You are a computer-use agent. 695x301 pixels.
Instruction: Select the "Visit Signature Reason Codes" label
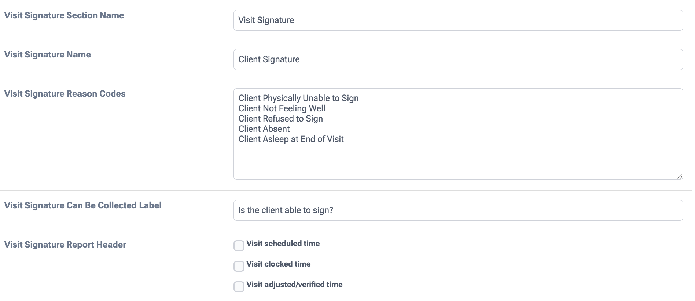coord(65,94)
